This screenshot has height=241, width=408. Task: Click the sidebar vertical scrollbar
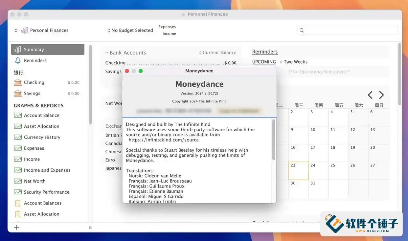[90, 85]
